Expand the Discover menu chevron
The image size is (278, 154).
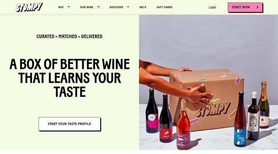coord(128,7)
